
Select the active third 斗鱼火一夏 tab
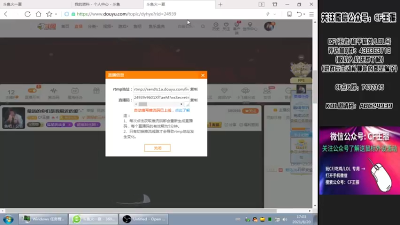pos(179,4)
